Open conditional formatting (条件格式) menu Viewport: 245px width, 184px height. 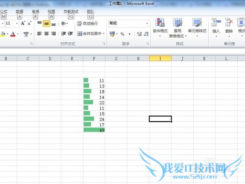[160, 27]
